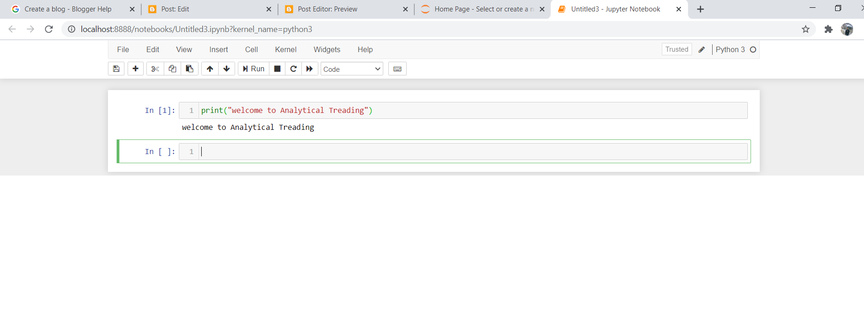Screen dimensions: 864x336
Task: Cut selected cells with scissors icon
Action: click(155, 69)
